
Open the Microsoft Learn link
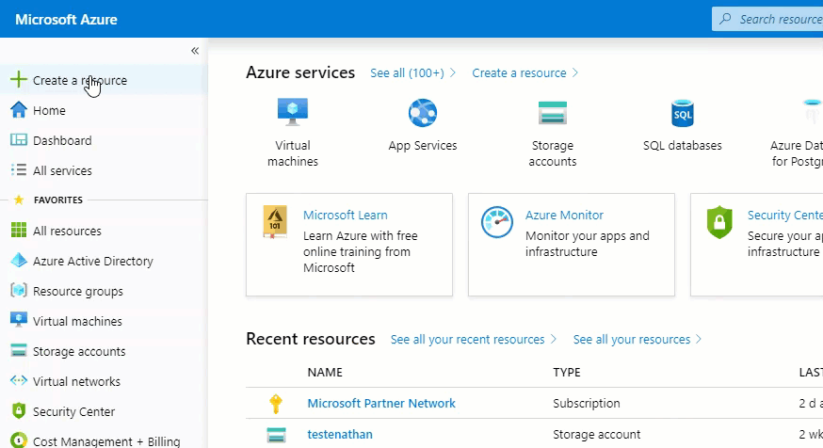pos(346,216)
